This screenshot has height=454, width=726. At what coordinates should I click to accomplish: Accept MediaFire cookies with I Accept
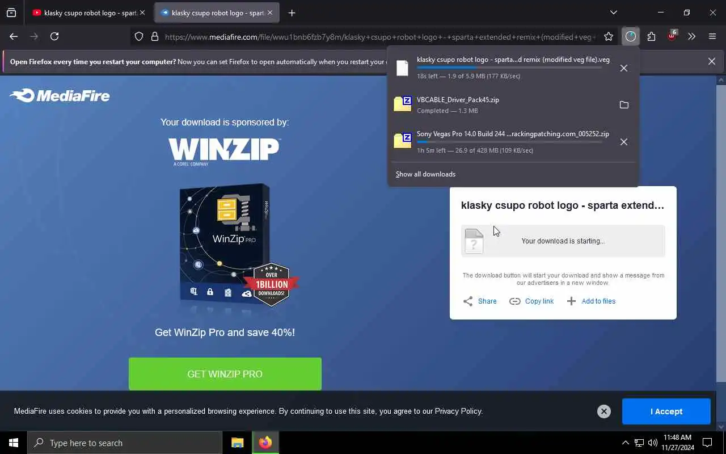click(x=666, y=411)
